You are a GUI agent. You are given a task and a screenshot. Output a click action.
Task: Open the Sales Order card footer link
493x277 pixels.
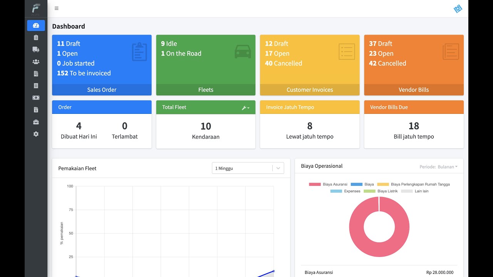click(102, 90)
